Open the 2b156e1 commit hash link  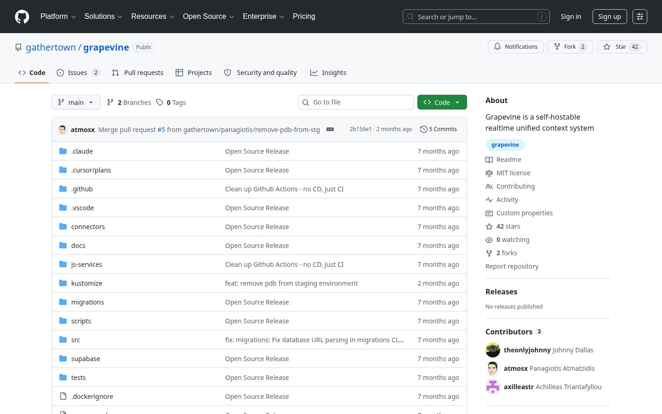tap(360, 129)
